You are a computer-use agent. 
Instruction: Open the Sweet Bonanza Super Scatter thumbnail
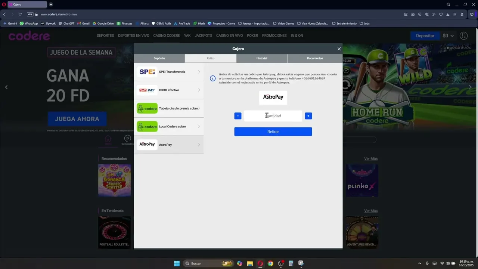tap(114, 180)
